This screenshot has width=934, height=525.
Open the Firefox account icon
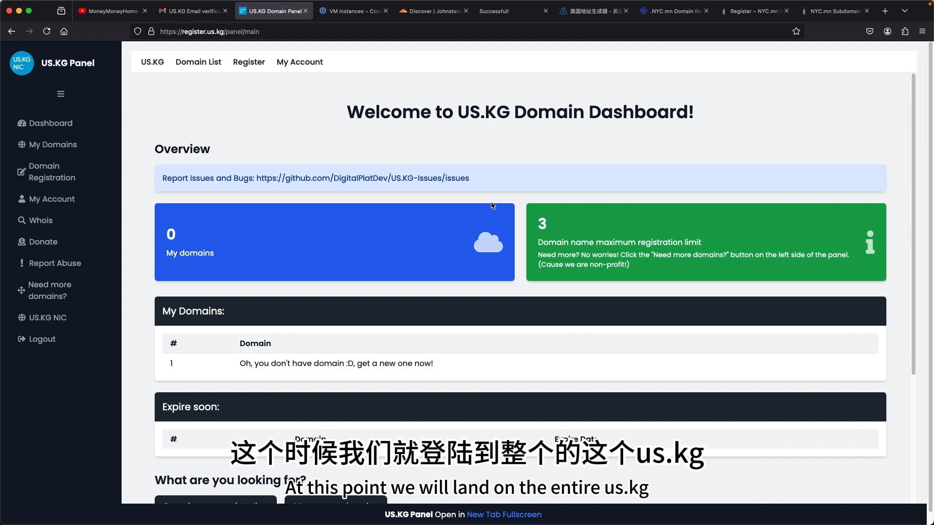[x=887, y=31]
